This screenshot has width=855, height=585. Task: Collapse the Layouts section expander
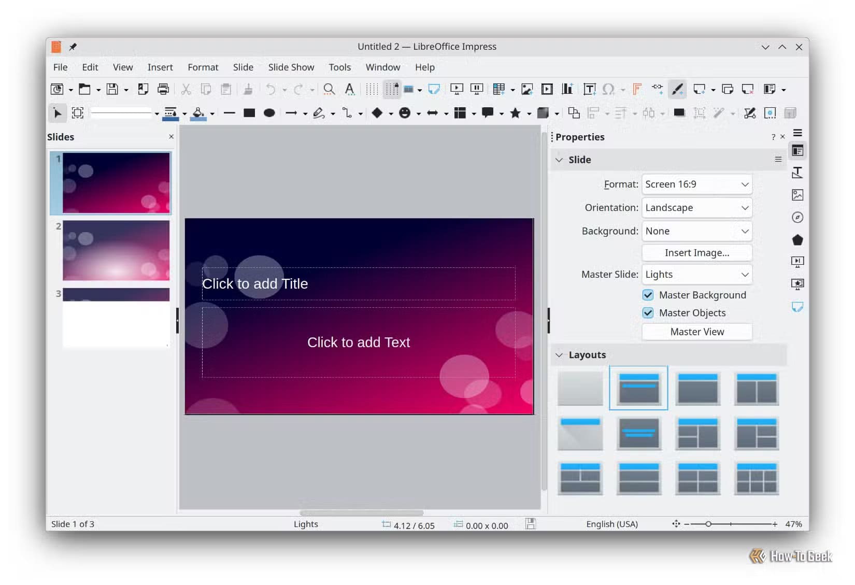[559, 355]
